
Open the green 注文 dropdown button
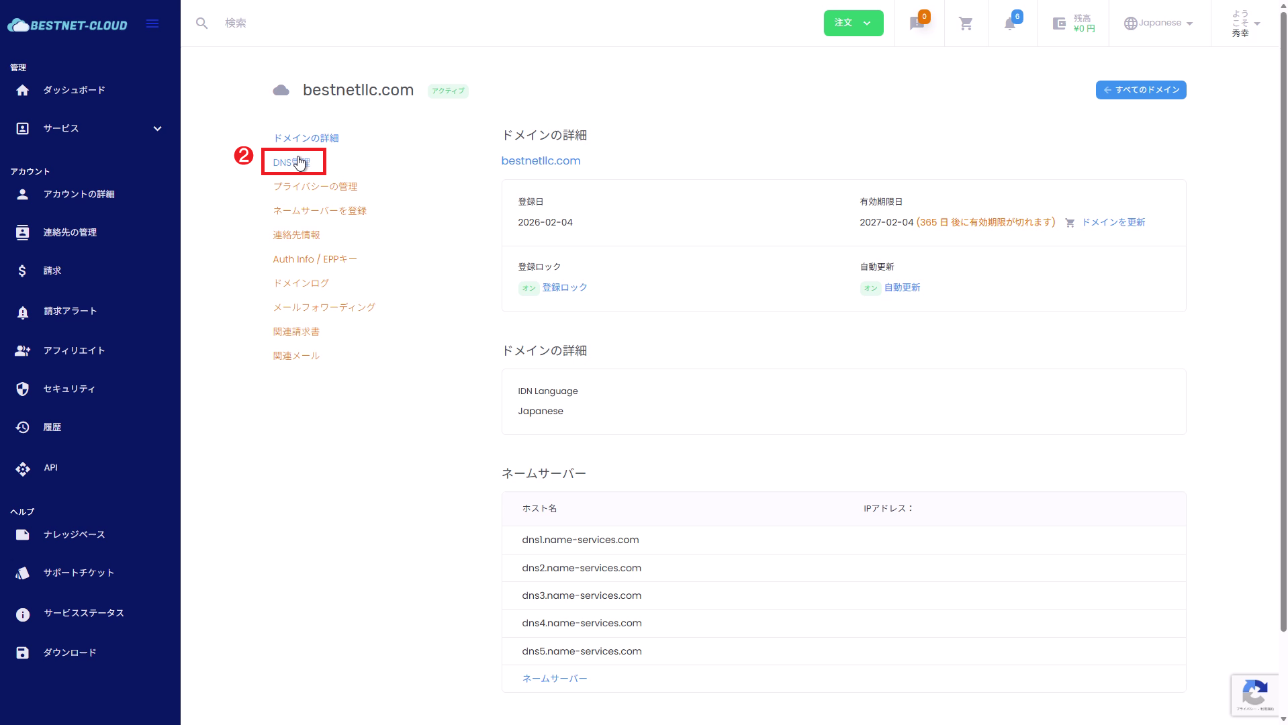[853, 23]
